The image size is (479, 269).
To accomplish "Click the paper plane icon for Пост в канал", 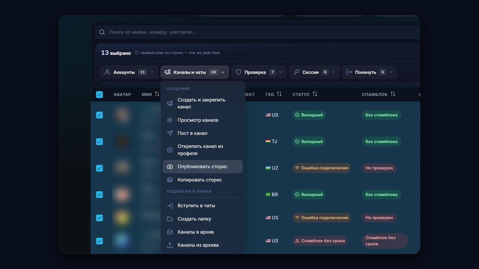I will (170, 133).
